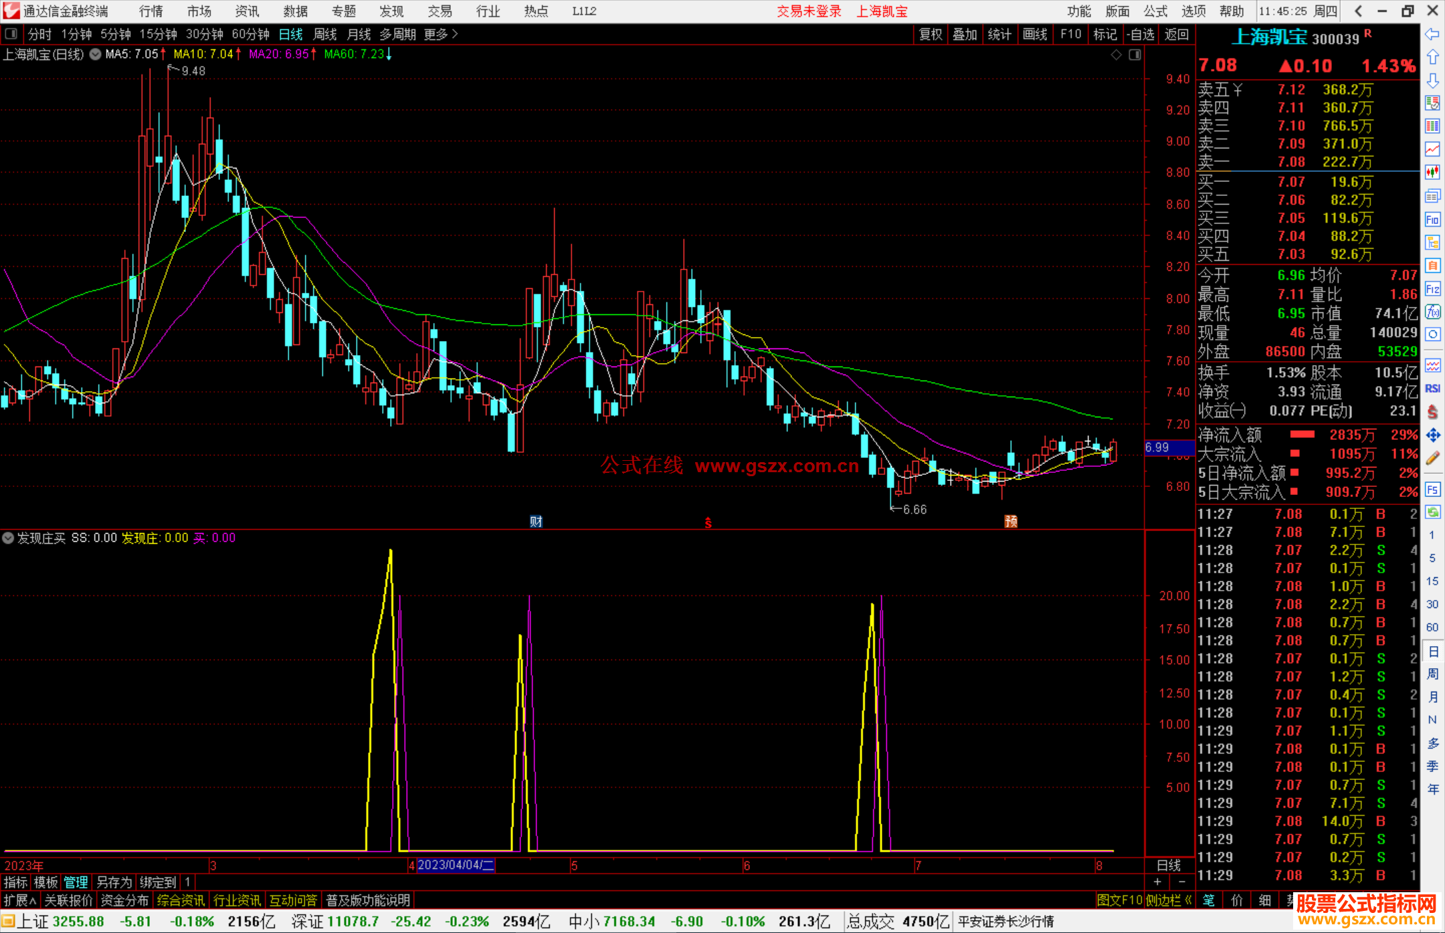1445x933 pixels.
Task: Click the 叠加 overlay button
Action: 965,34
